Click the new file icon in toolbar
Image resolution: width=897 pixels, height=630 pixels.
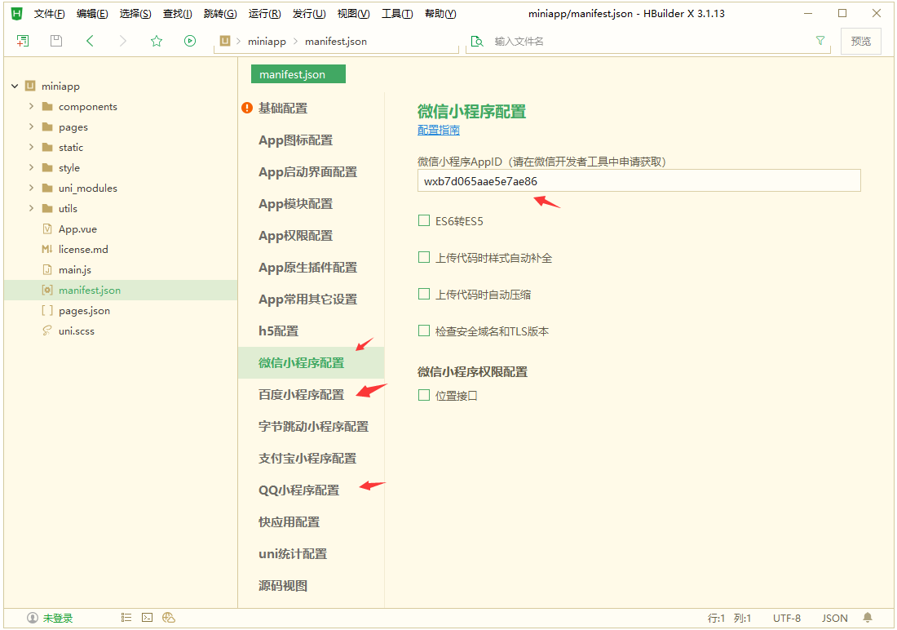23,41
